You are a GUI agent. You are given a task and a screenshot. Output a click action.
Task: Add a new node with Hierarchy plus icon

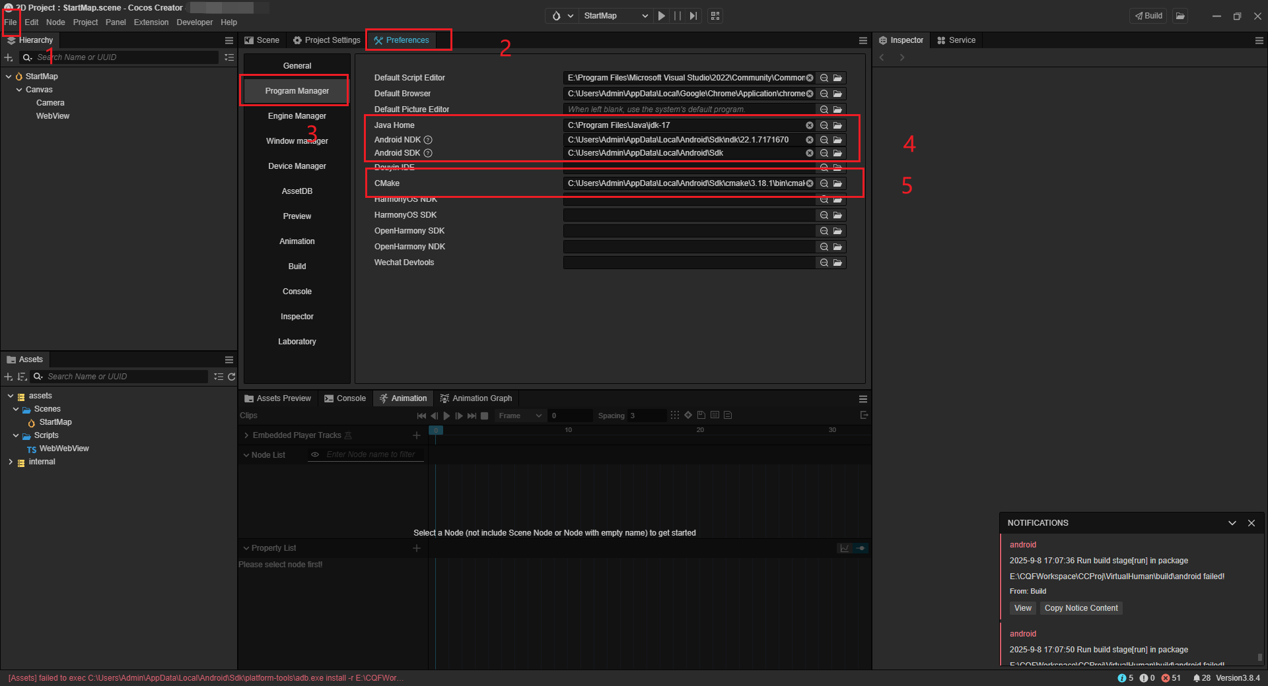point(9,57)
